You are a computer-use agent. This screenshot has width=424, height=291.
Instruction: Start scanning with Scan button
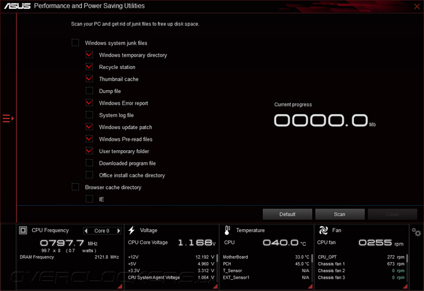pyautogui.click(x=340, y=214)
